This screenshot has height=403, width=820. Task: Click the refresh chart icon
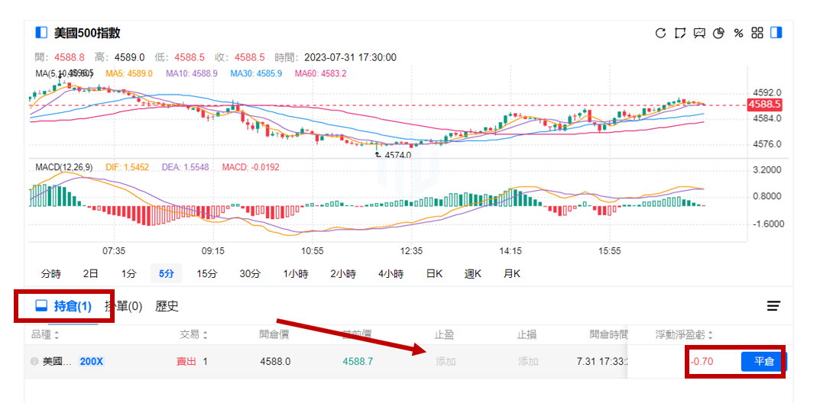tap(661, 33)
